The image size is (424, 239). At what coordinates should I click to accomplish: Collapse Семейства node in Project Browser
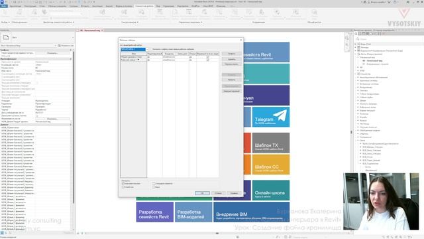pos(356,74)
